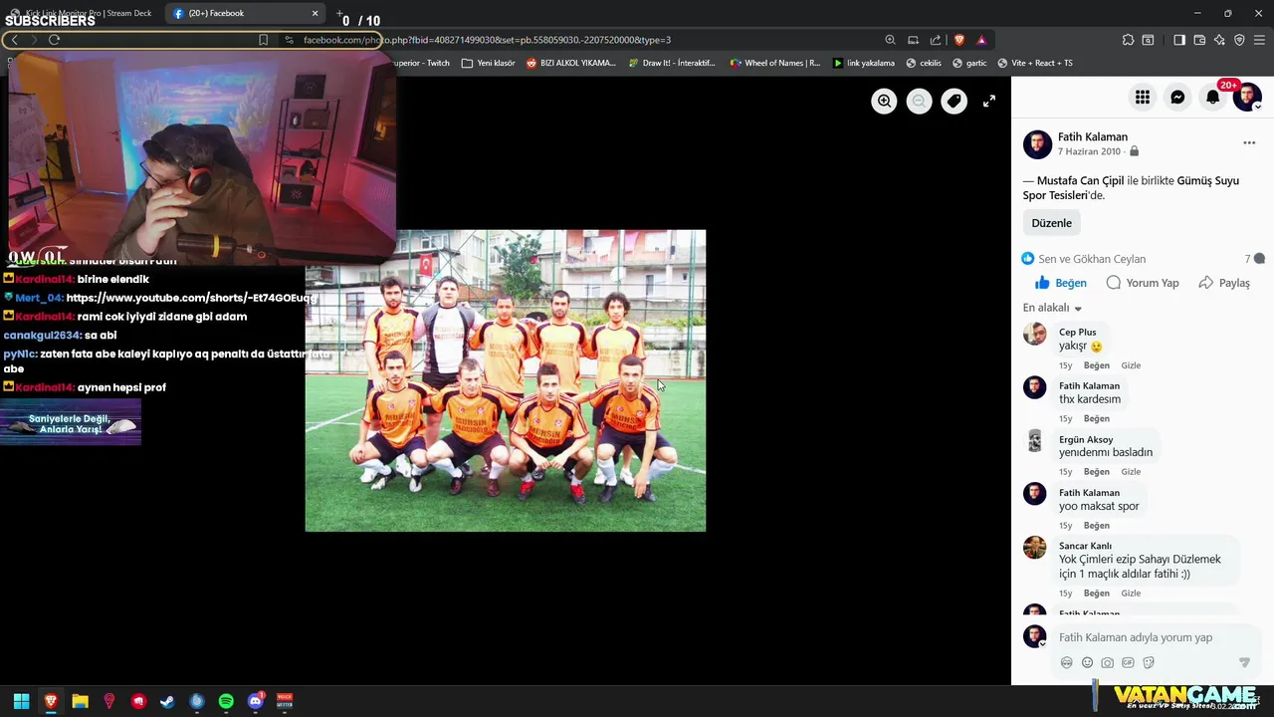Like the photo with Beğen button
This screenshot has height=717, width=1274.
[x=1061, y=283]
